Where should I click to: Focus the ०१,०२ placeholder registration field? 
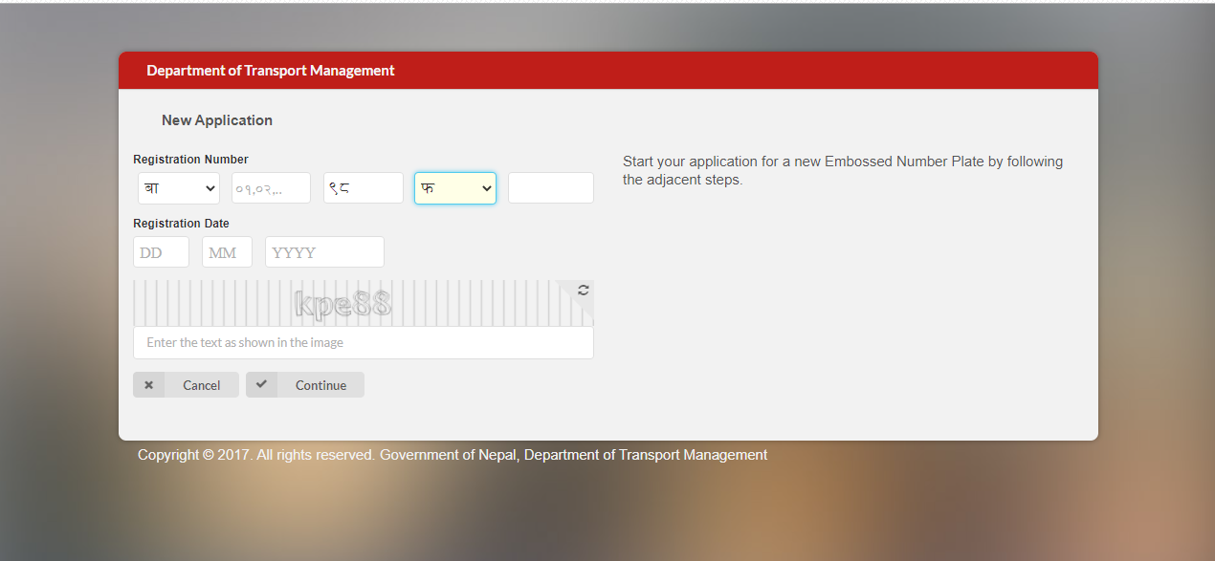pyautogui.click(x=271, y=188)
